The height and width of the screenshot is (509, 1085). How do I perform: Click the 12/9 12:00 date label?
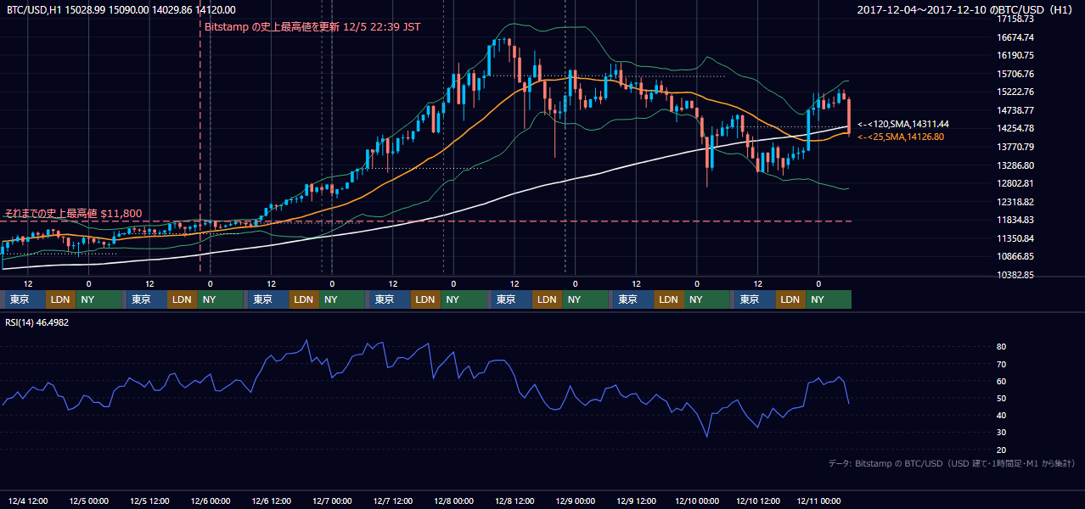[x=636, y=501]
